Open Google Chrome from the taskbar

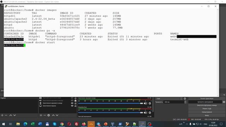62,124
